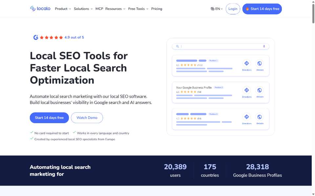Click the hero Start 14 days free button
This screenshot has height=196, width=315.
49,118
